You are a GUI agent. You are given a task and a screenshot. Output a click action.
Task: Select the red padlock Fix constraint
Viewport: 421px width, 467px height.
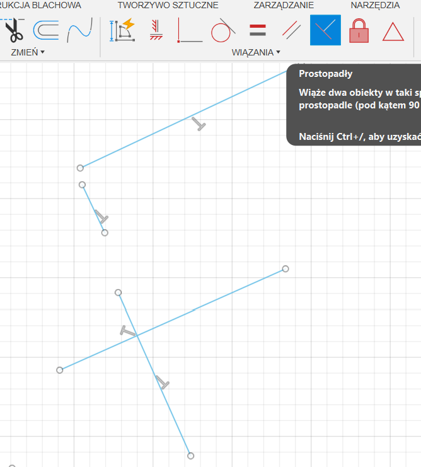(359, 30)
